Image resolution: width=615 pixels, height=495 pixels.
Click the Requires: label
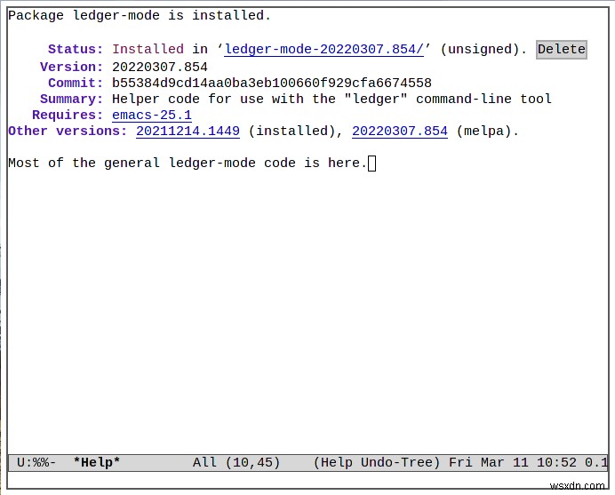coord(68,115)
